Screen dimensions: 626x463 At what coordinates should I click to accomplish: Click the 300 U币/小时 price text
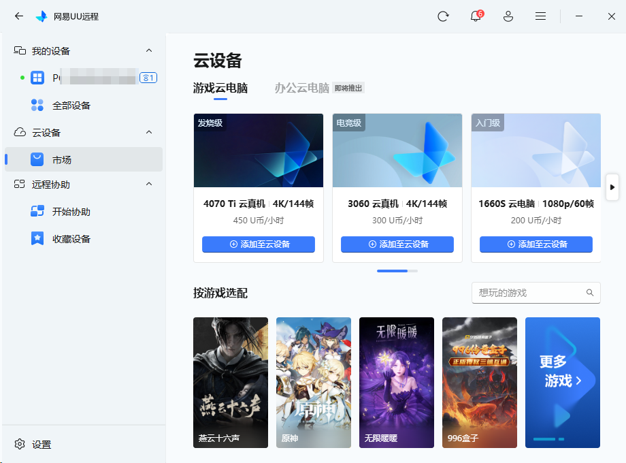coord(397,221)
